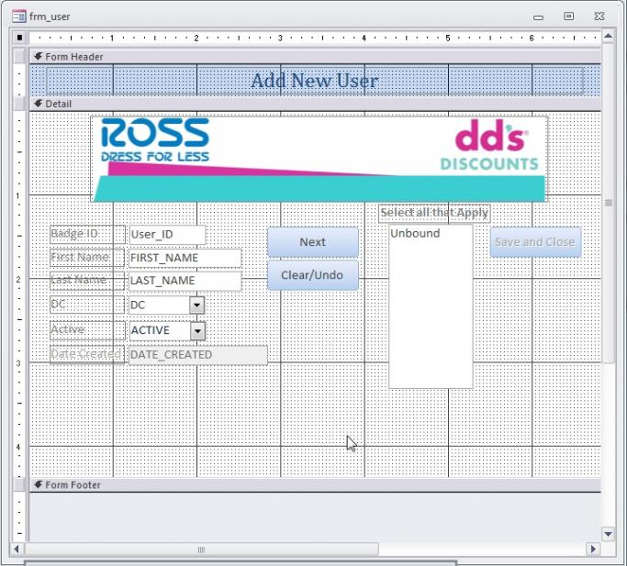Close the frm_user window
The height and width of the screenshot is (566, 627).
coord(599,17)
